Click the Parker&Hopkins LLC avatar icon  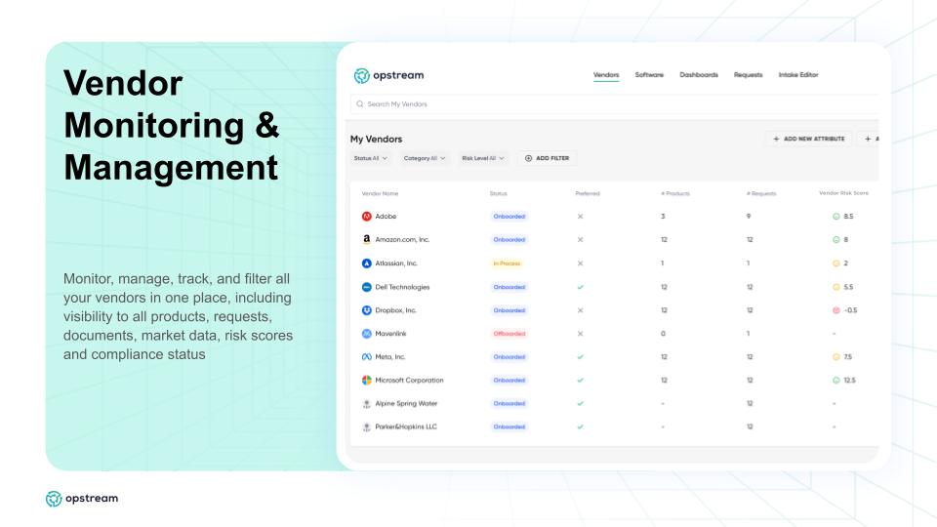(366, 427)
